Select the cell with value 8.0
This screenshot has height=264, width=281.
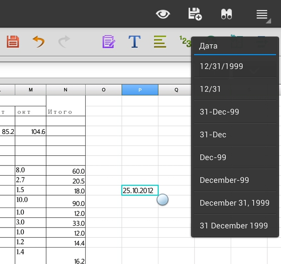pyautogui.click(x=31, y=170)
